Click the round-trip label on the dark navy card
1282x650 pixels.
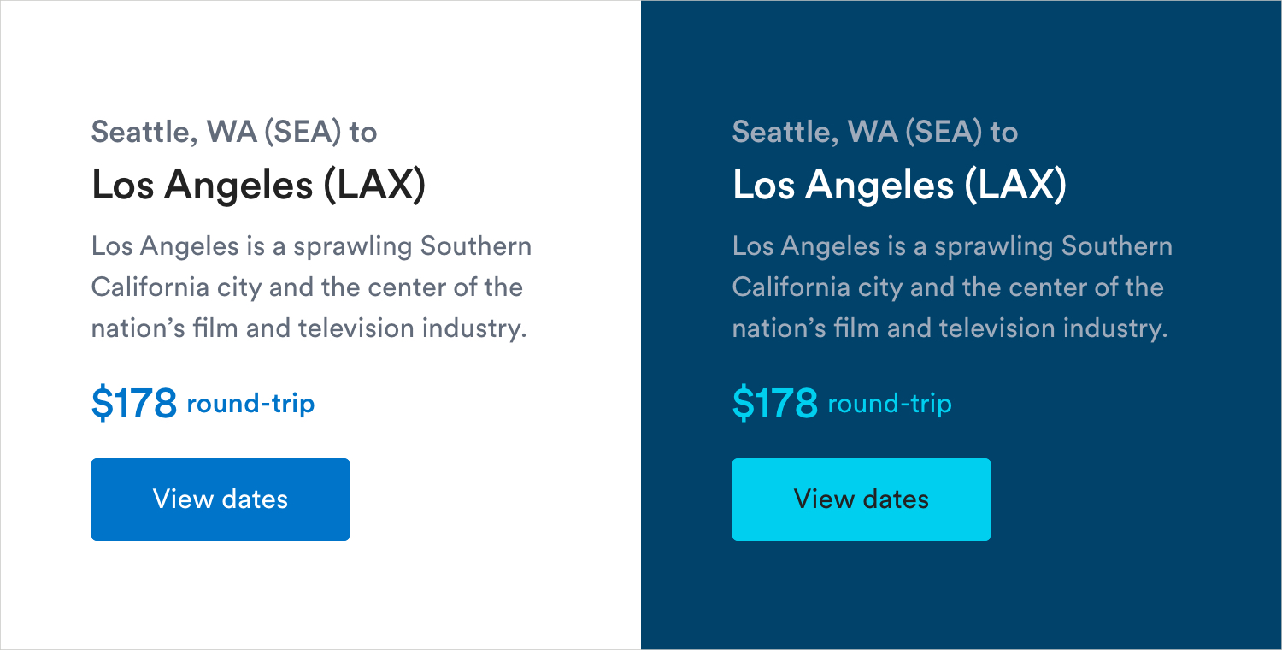pos(890,404)
